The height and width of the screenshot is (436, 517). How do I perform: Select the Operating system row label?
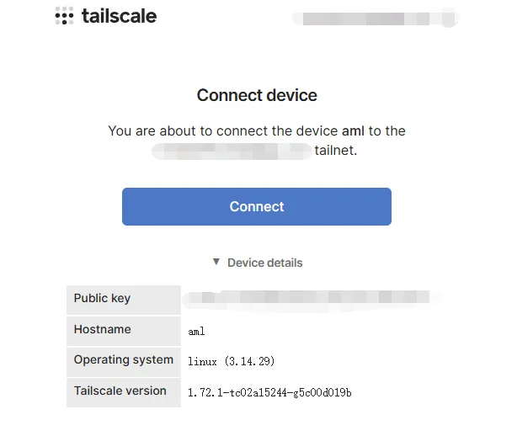click(x=123, y=359)
